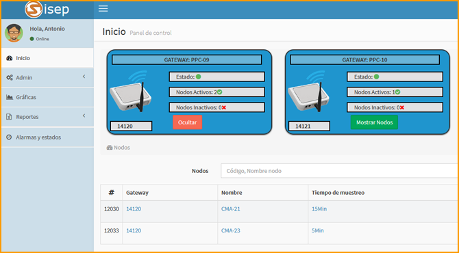Image resolution: width=459 pixels, height=253 pixels.
Task: Open the Alarmas y estados menu item
Action: (x=47, y=137)
